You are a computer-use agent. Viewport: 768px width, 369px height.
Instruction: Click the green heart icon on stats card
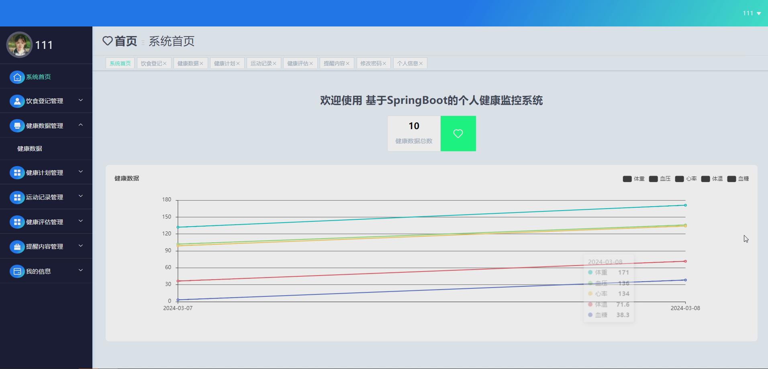pyautogui.click(x=458, y=134)
